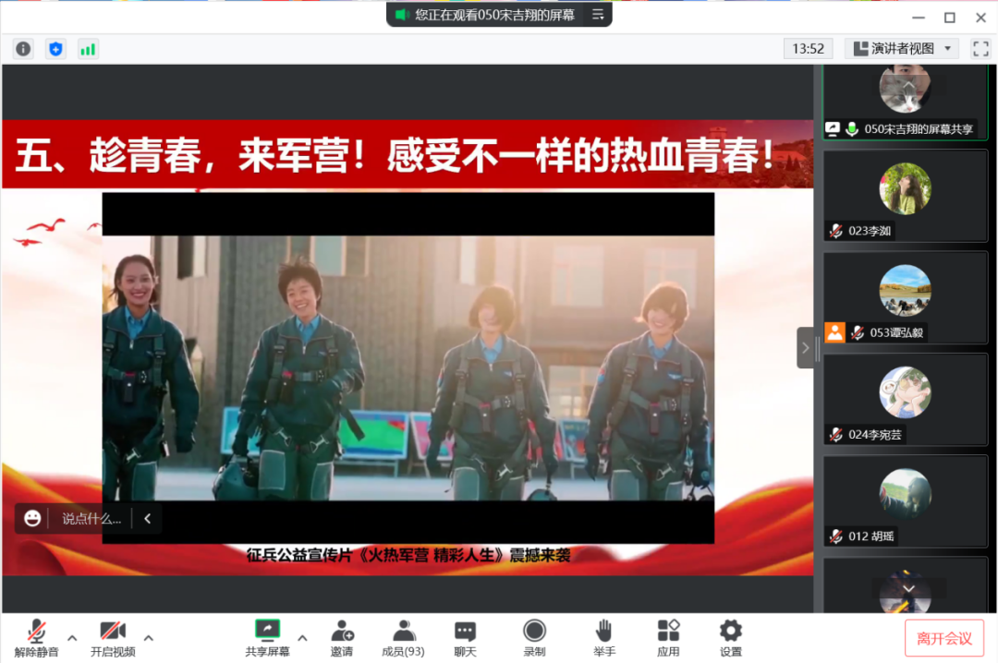Expand share screen options arrow
998x663 pixels.
pos(302,637)
